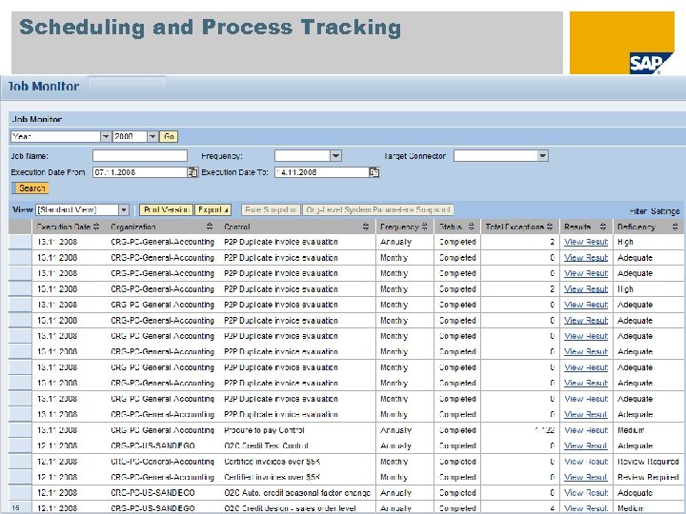
Task: View Result for O2C Credit Test Control
Action: pyautogui.click(x=586, y=446)
